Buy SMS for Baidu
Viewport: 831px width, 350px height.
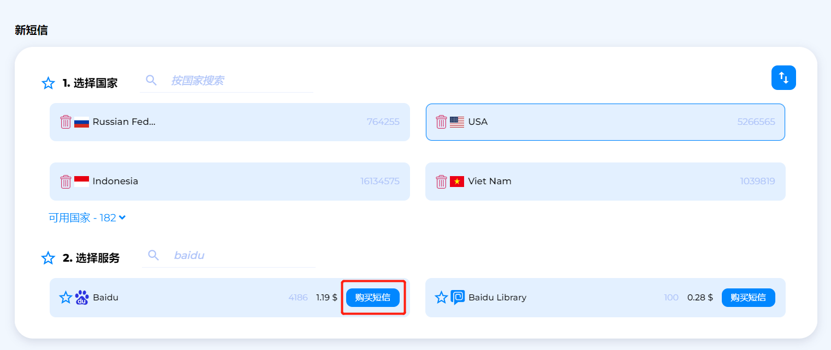click(x=373, y=298)
